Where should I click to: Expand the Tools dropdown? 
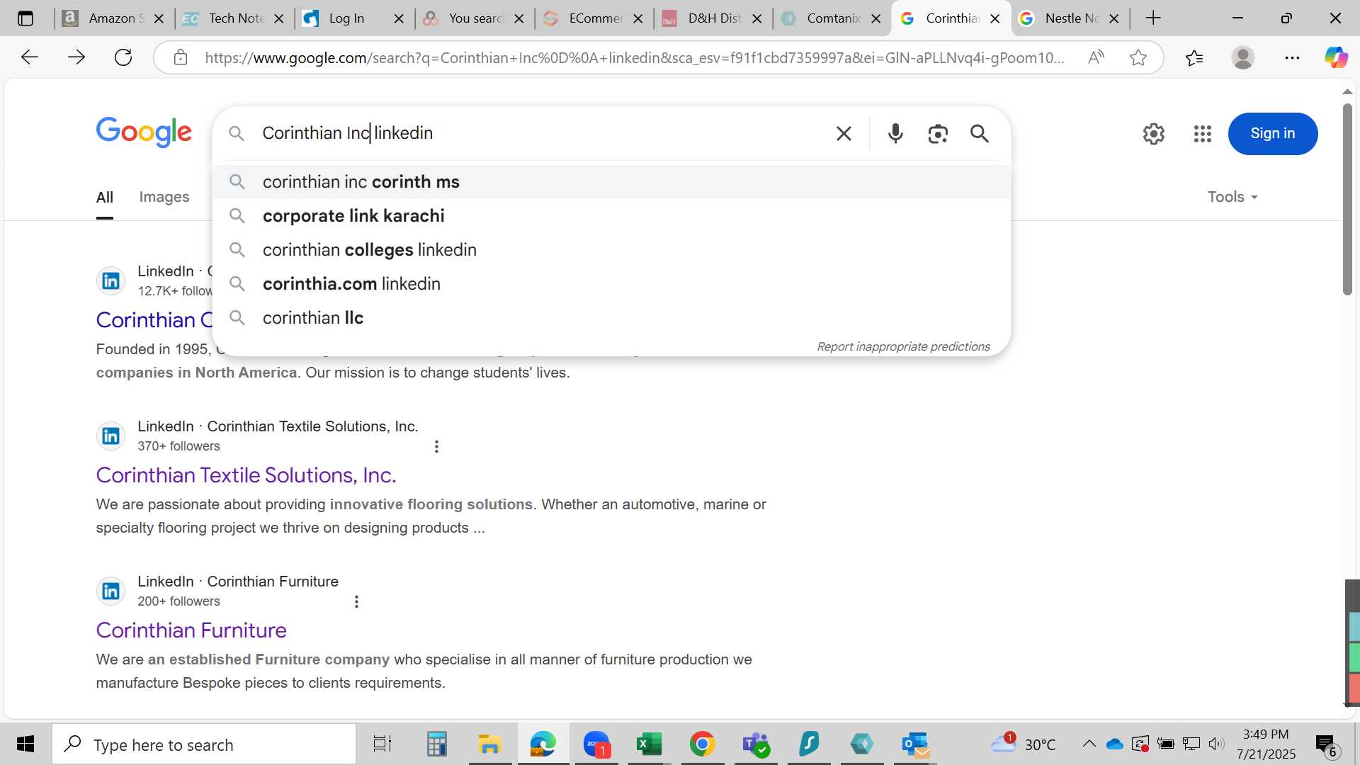click(x=1232, y=197)
